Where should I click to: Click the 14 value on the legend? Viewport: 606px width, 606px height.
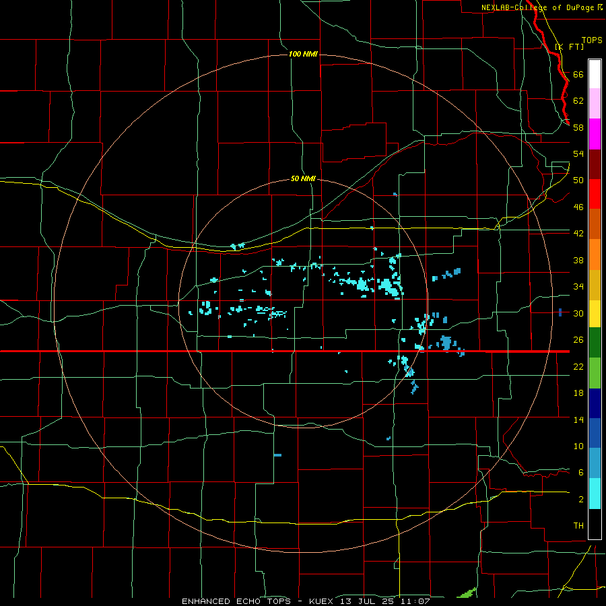click(578, 419)
